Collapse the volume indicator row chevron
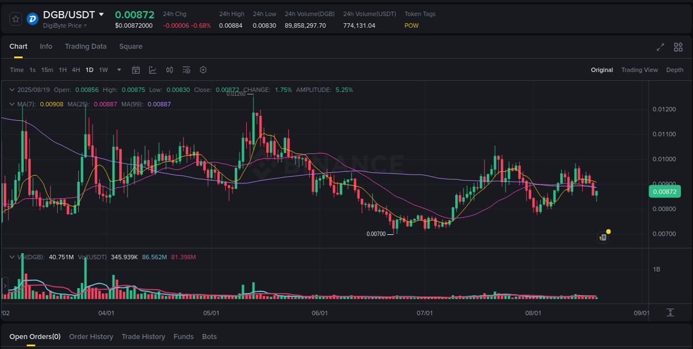 coord(12,256)
